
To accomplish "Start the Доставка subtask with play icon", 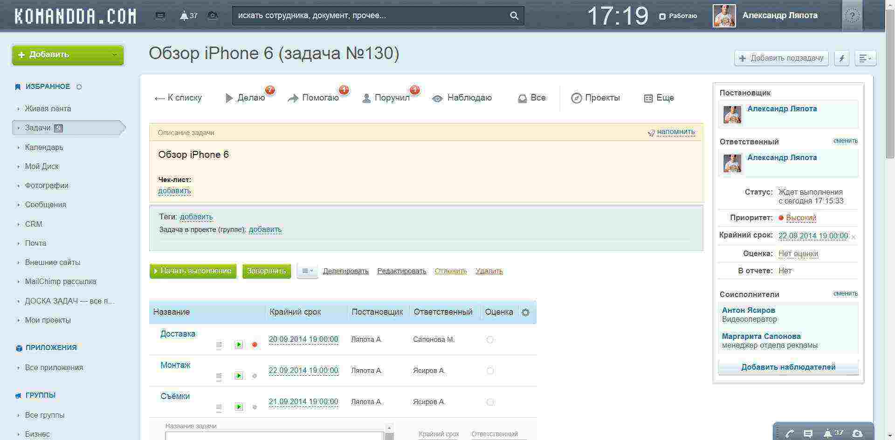I will click(x=239, y=345).
